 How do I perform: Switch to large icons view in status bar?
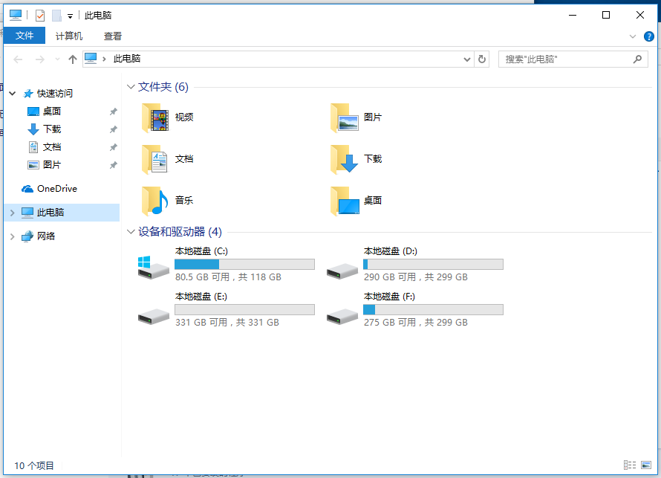(x=646, y=465)
